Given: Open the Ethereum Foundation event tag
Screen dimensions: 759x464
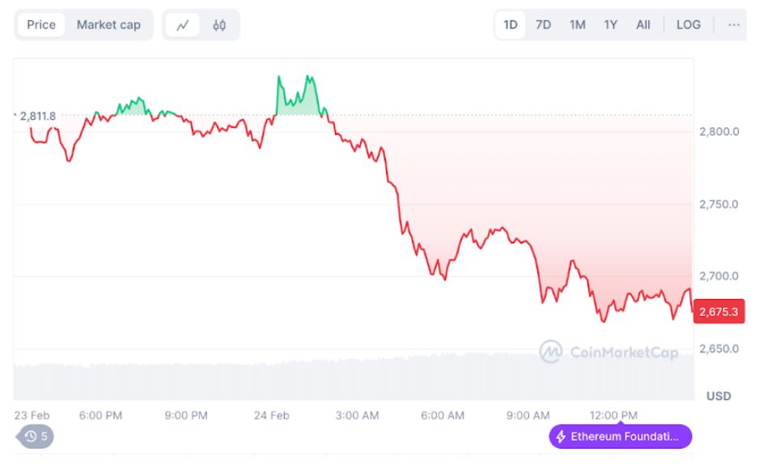Looking at the screenshot, I should (621, 437).
